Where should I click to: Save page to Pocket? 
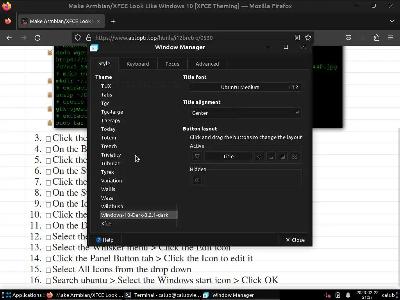pos(348,38)
